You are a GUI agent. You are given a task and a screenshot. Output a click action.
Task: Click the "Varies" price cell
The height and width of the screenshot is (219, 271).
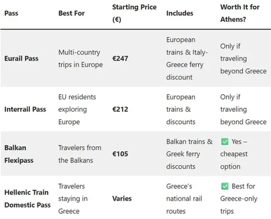[121, 198]
